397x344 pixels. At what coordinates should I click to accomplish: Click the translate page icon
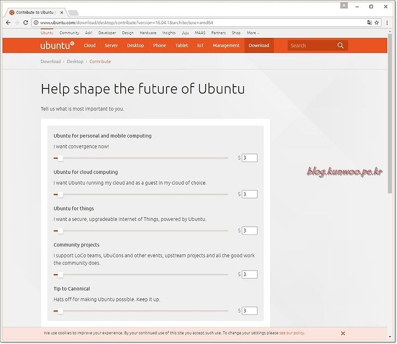pos(369,23)
